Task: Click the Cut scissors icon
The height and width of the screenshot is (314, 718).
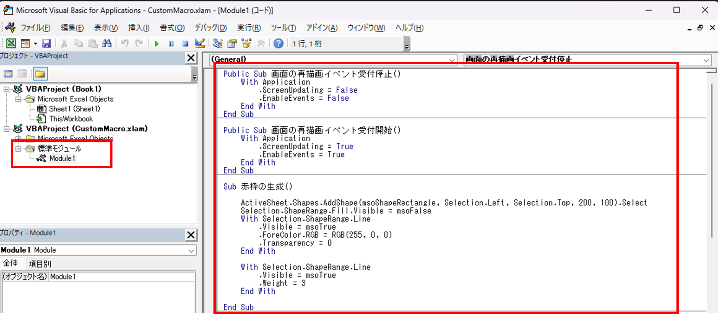Action: [x=64, y=43]
